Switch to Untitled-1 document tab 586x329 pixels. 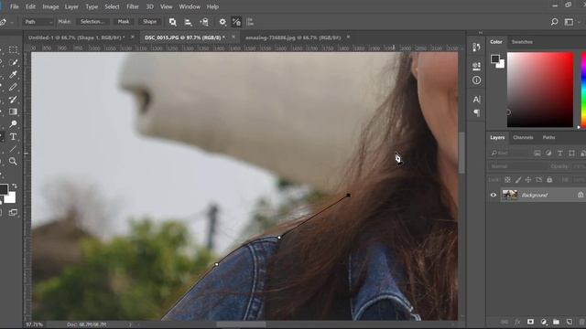point(76,37)
